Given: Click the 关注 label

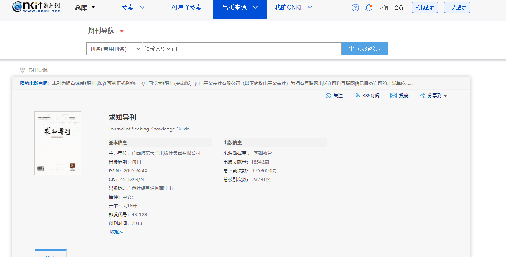Looking at the screenshot, I should coord(338,96).
